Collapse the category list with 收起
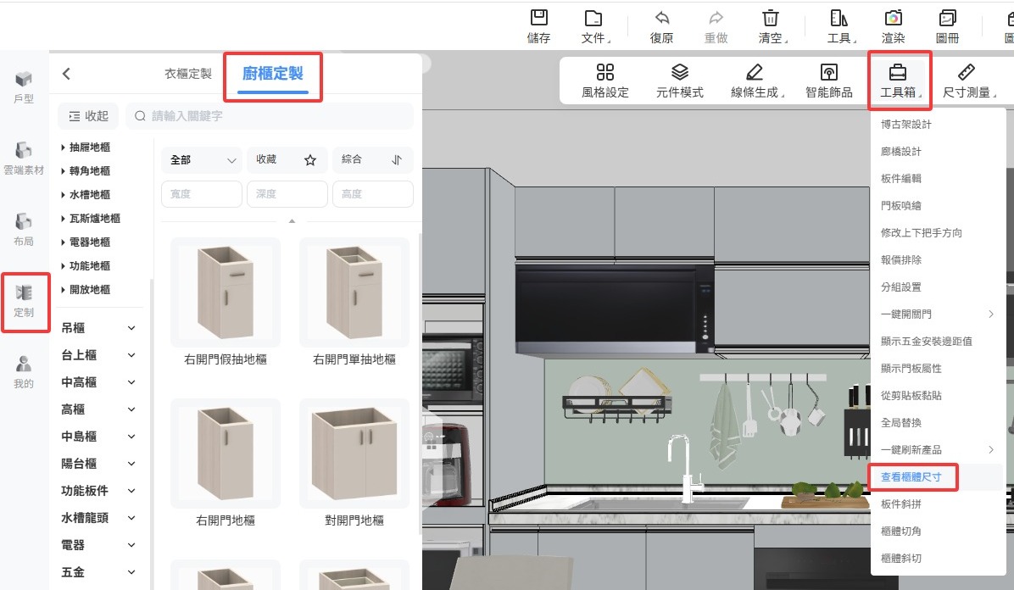Image resolution: width=1014 pixels, height=590 pixels. [88, 116]
